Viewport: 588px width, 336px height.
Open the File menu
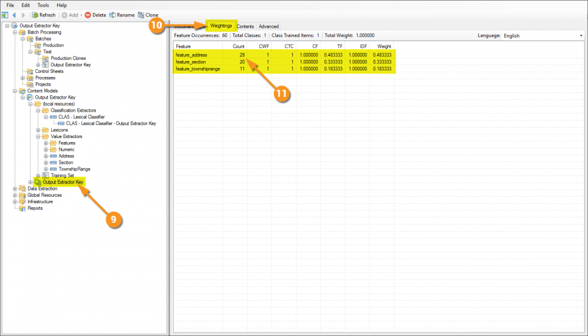(10, 5)
